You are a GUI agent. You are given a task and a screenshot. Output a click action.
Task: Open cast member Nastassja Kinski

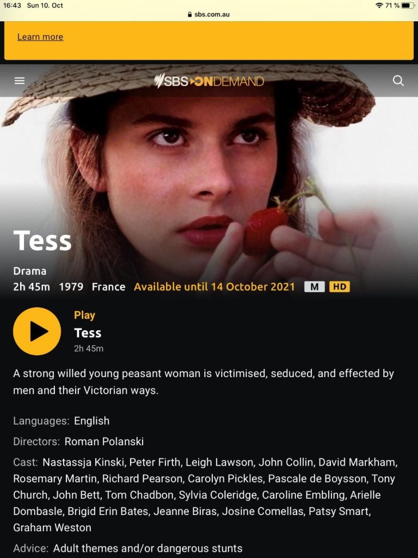83,462
